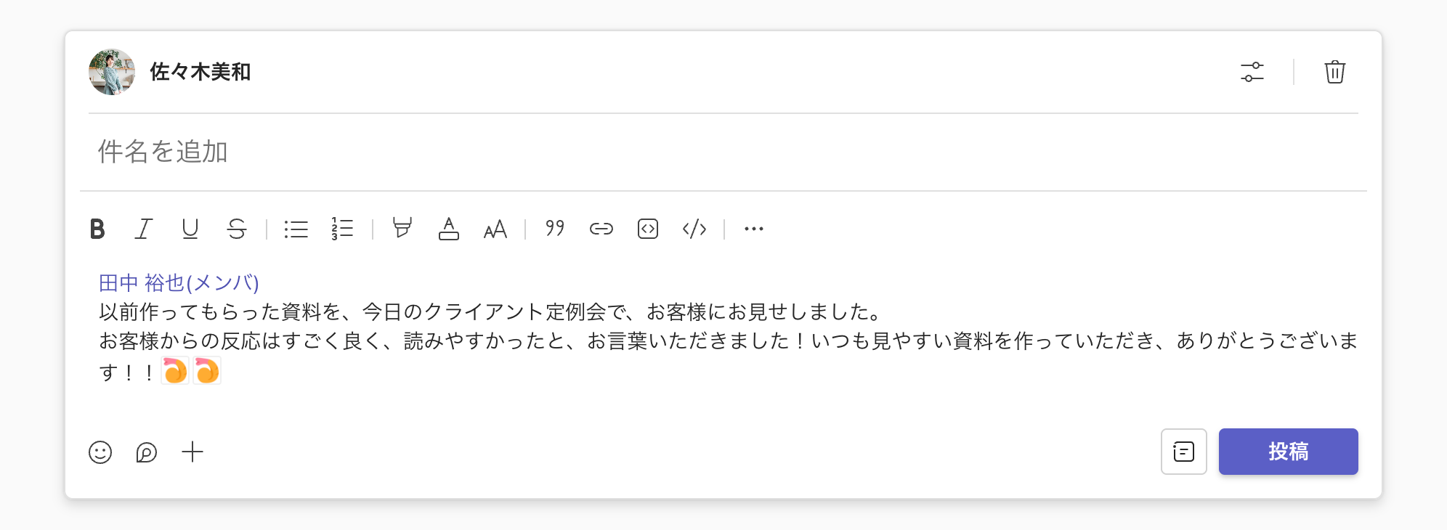Screen dimensions: 1447x530
Task: Open the font size menu
Action: 495,229
